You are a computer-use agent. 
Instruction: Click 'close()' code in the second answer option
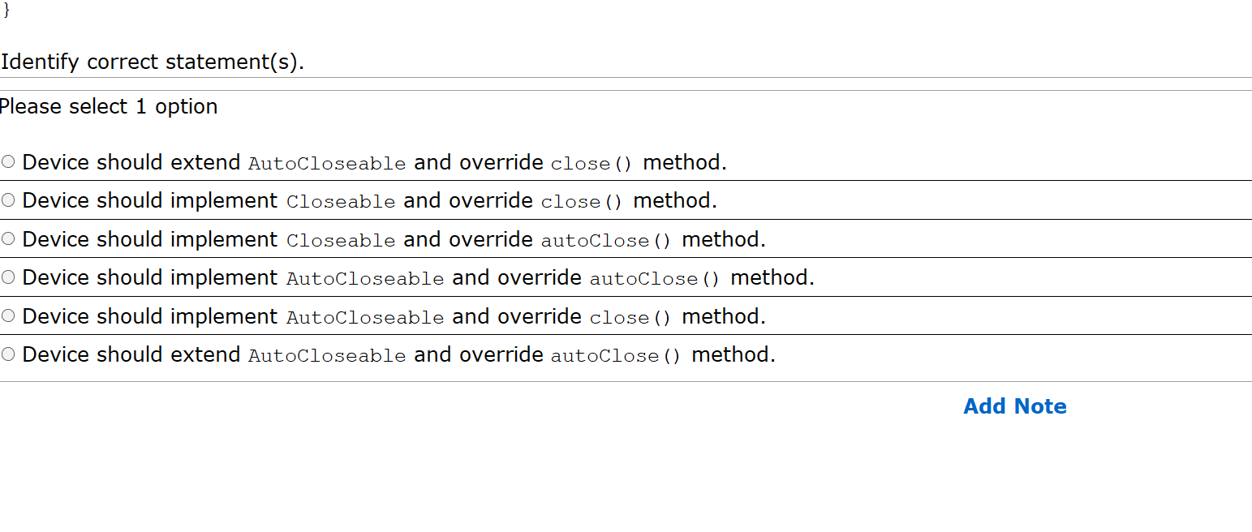(582, 202)
